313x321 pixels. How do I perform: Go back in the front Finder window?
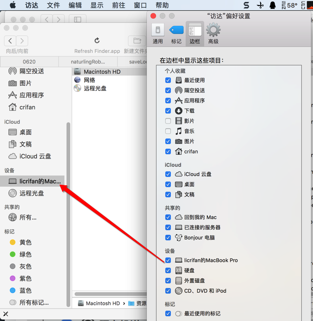10,41
